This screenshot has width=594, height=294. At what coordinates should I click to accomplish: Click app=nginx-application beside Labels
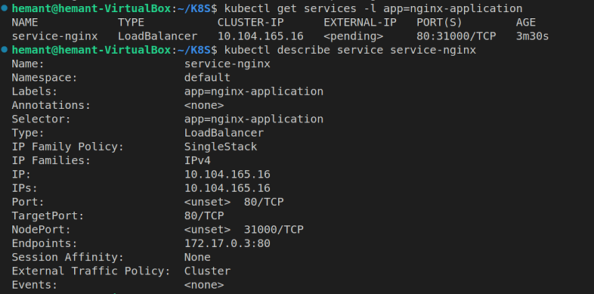point(254,91)
